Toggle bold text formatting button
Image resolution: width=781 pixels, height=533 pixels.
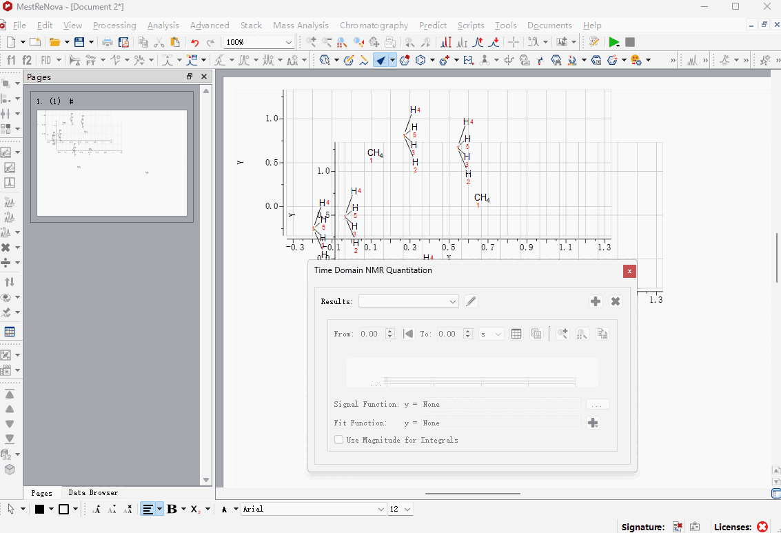click(172, 510)
